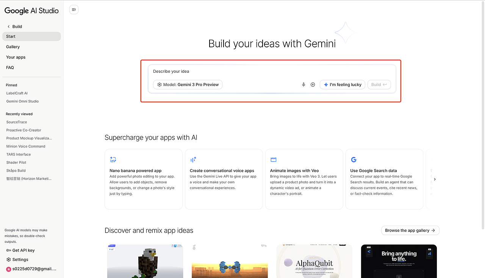Click Browse the app gallery
Viewport: 485px width, 278px height.
click(x=410, y=230)
